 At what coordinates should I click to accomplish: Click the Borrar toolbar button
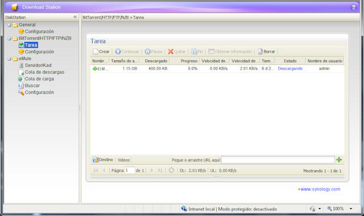coord(267,52)
